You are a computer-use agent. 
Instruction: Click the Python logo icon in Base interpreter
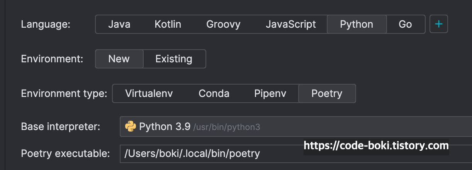pos(131,127)
